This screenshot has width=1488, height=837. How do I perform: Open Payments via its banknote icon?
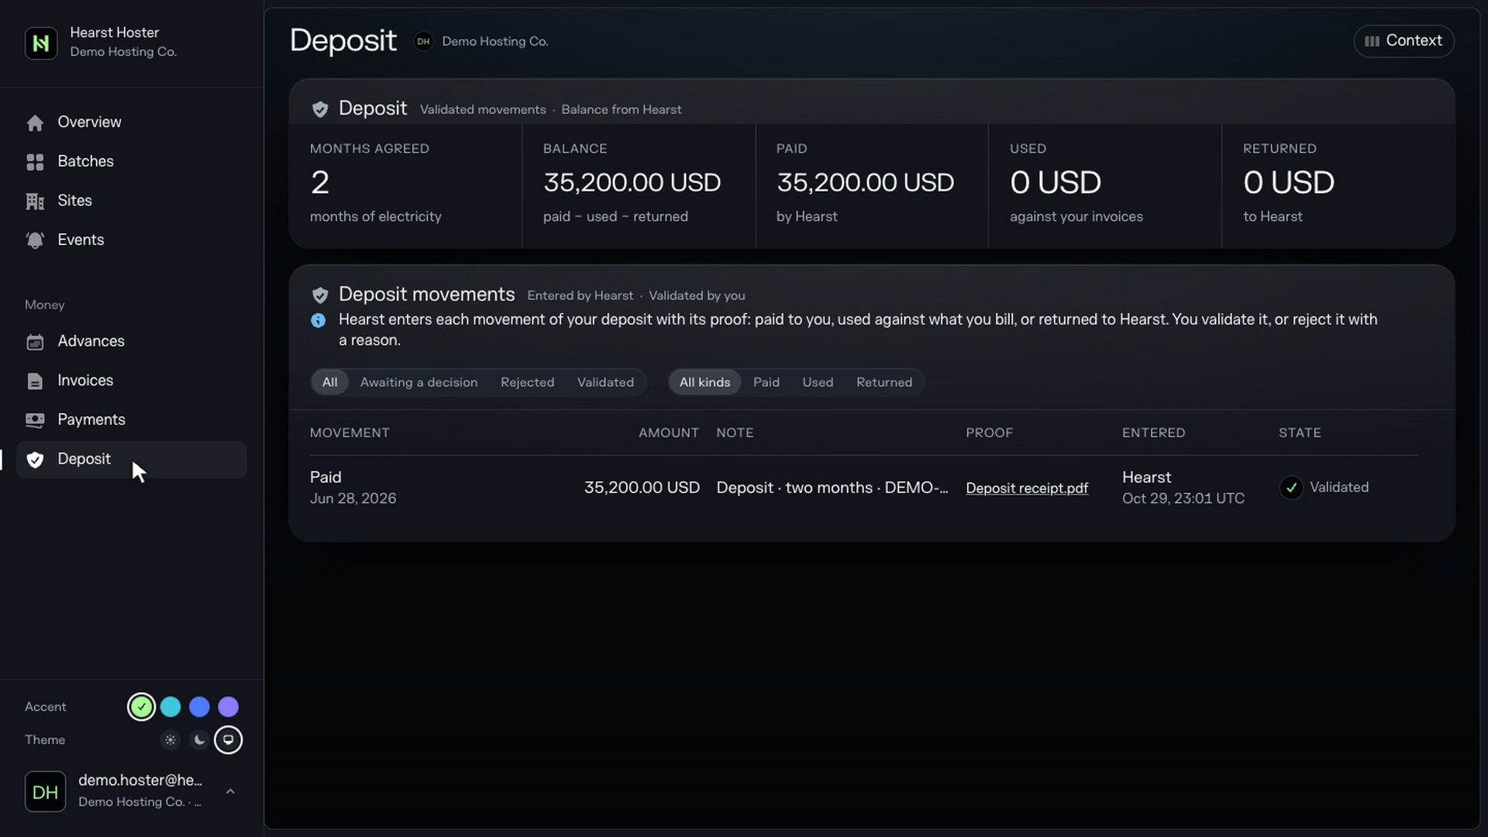tap(35, 420)
